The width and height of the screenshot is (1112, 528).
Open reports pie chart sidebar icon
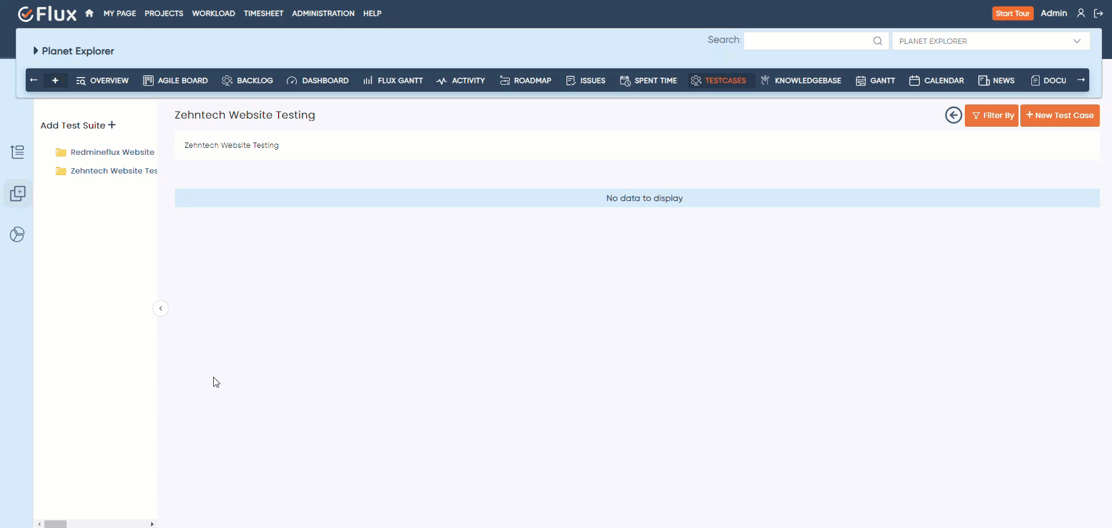[x=18, y=235]
